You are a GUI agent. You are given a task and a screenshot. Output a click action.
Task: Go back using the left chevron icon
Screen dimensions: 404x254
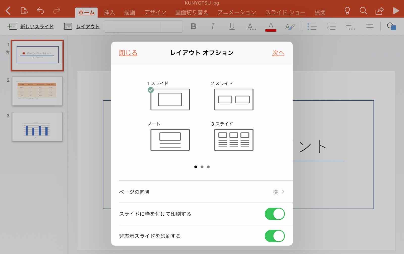pyautogui.click(x=8, y=11)
